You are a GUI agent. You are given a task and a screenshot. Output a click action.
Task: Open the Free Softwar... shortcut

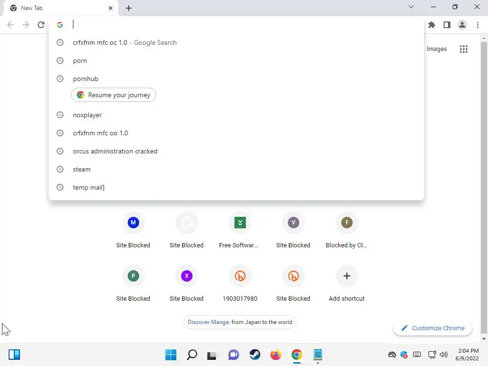pyautogui.click(x=240, y=231)
